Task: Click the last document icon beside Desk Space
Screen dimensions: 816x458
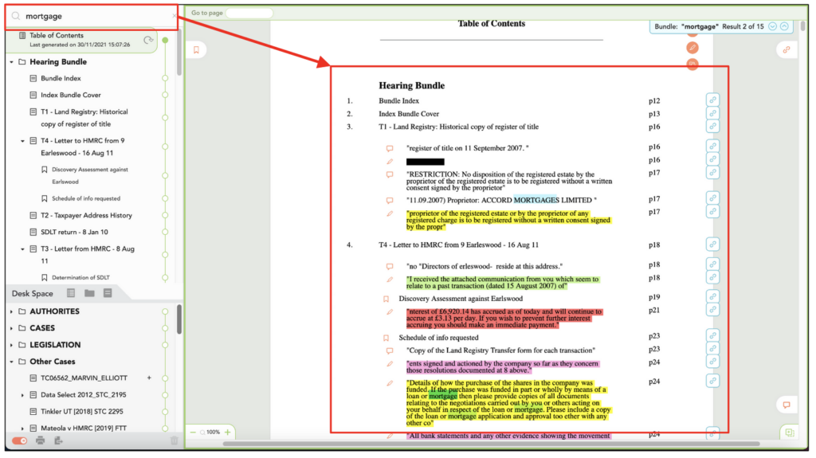Action: [108, 293]
